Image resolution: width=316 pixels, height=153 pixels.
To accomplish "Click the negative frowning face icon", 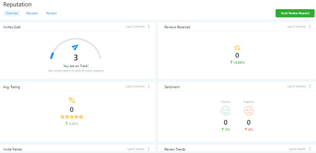I will [x=249, y=111].
